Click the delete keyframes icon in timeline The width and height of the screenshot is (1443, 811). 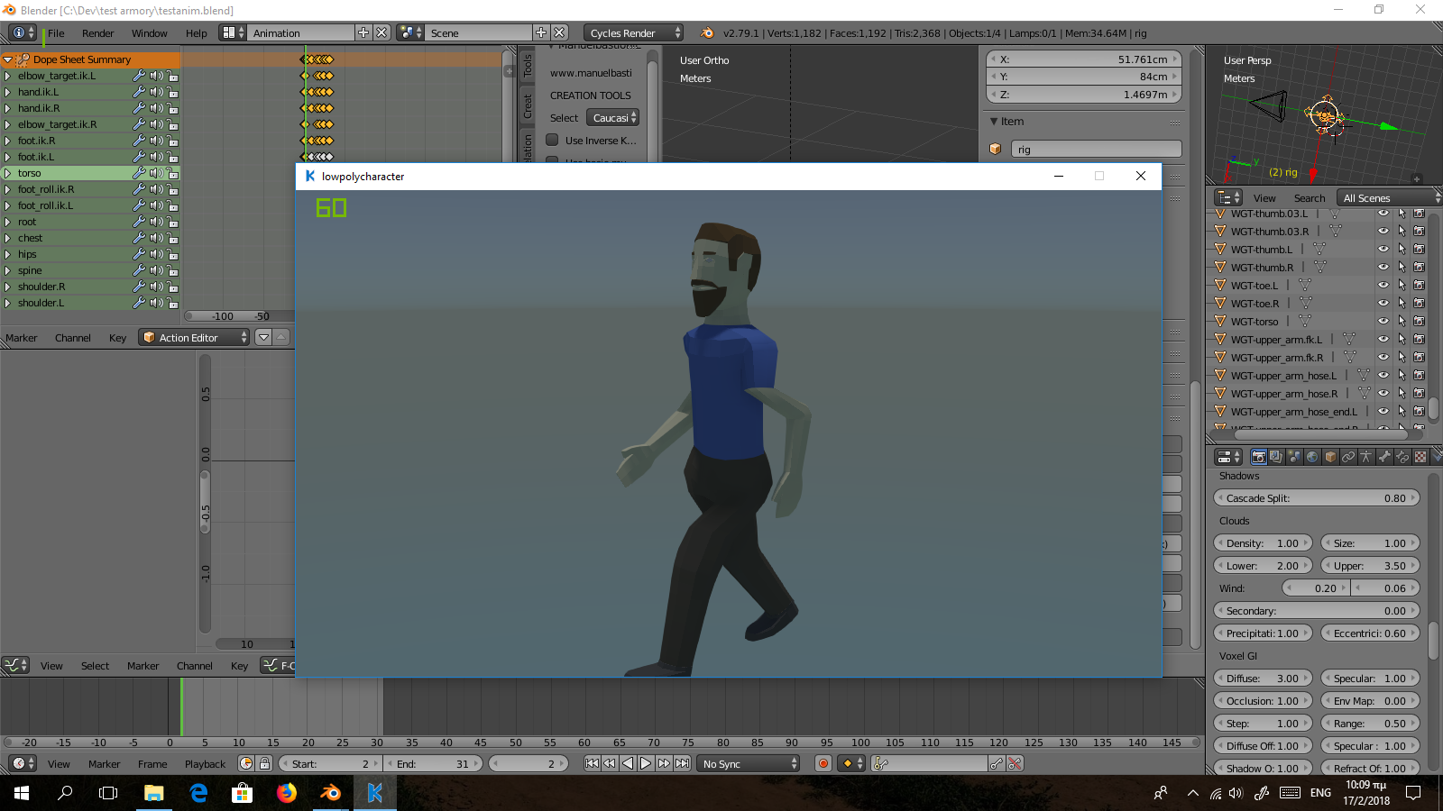click(1016, 763)
